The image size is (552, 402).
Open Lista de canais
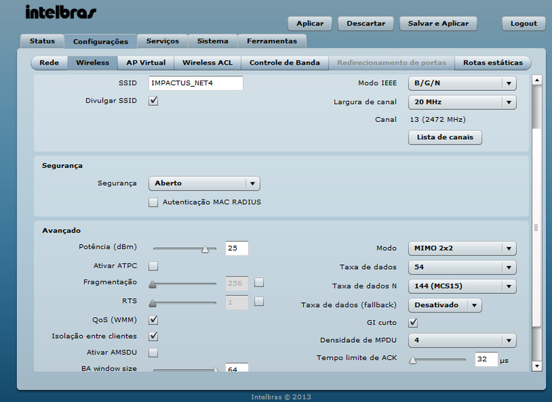pyautogui.click(x=445, y=137)
